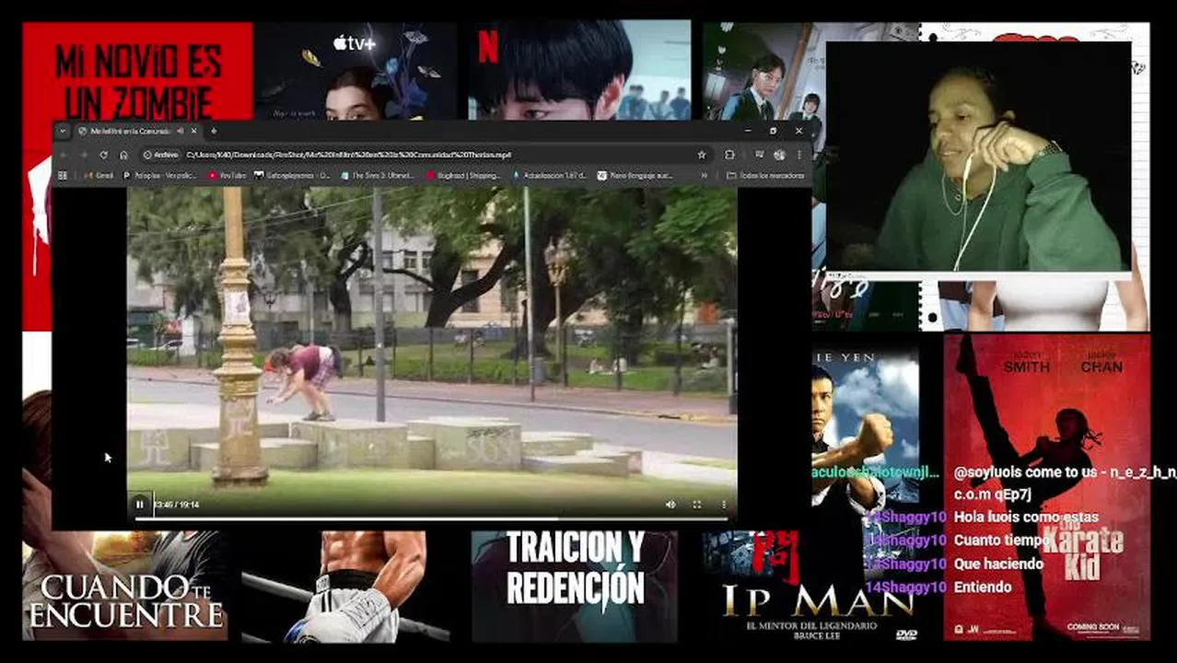Click chat message 'Que haciendo'
Screen dimensions: 1177x663
point(998,564)
